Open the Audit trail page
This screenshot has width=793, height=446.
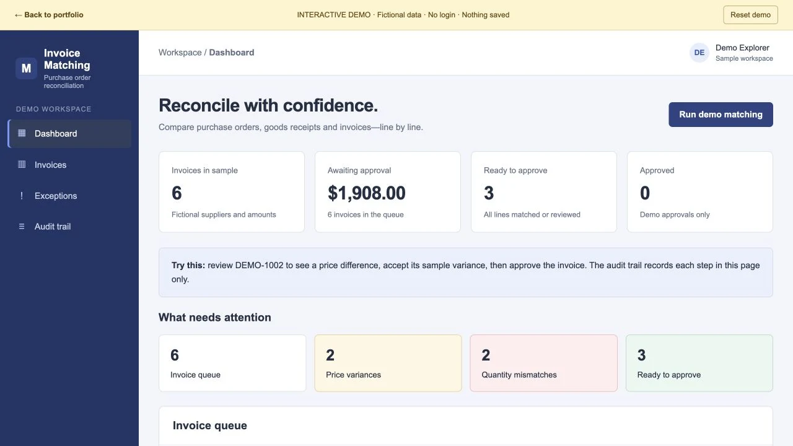[x=69, y=227]
